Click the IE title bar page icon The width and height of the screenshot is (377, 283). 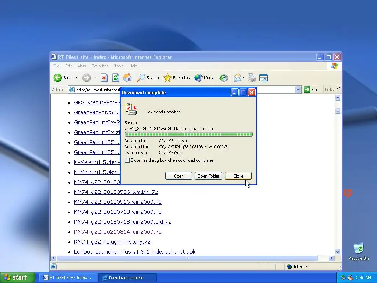(x=54, y=57)
